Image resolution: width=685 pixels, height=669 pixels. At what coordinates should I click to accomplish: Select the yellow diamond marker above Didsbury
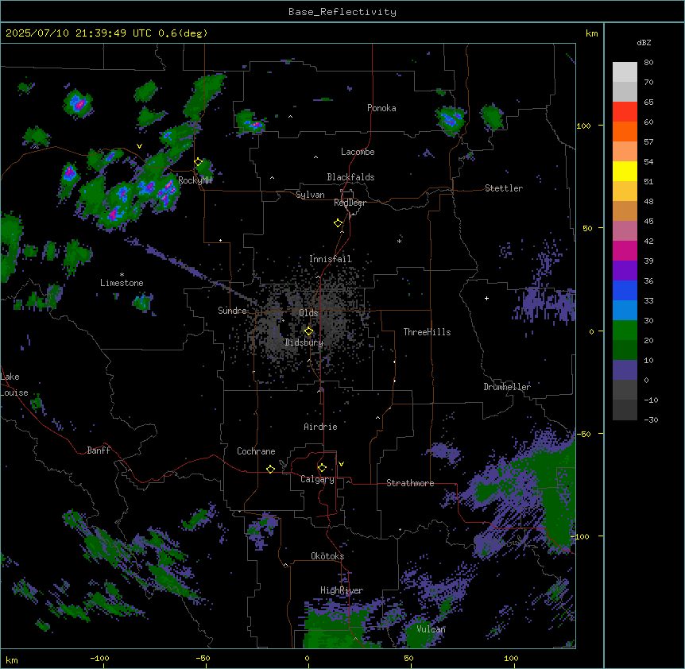[309, 331]
